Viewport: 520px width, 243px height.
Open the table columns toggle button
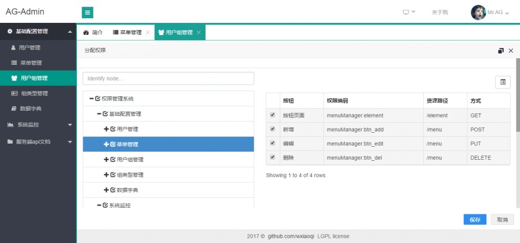503,82
